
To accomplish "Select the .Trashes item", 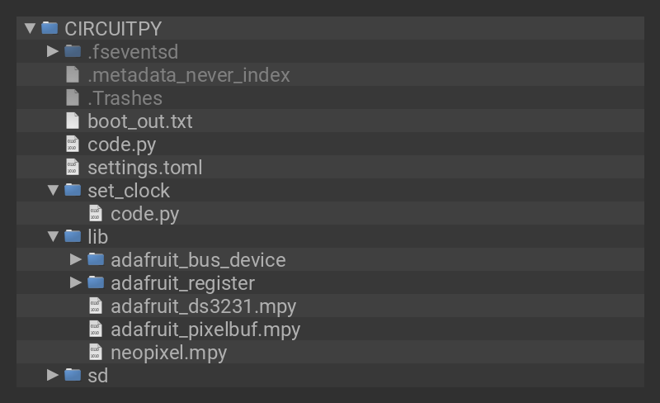I will click(125, 97).
